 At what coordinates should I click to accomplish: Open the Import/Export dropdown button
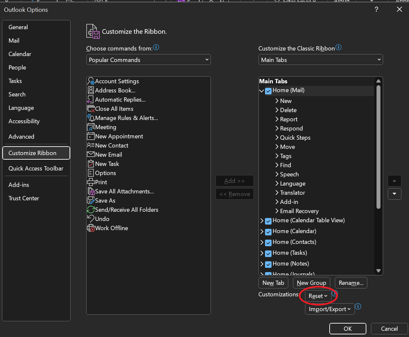point(330,309)
